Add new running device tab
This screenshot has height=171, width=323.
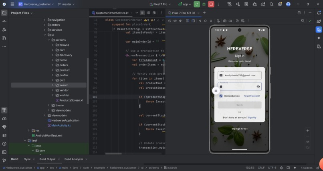pos(204,13)
